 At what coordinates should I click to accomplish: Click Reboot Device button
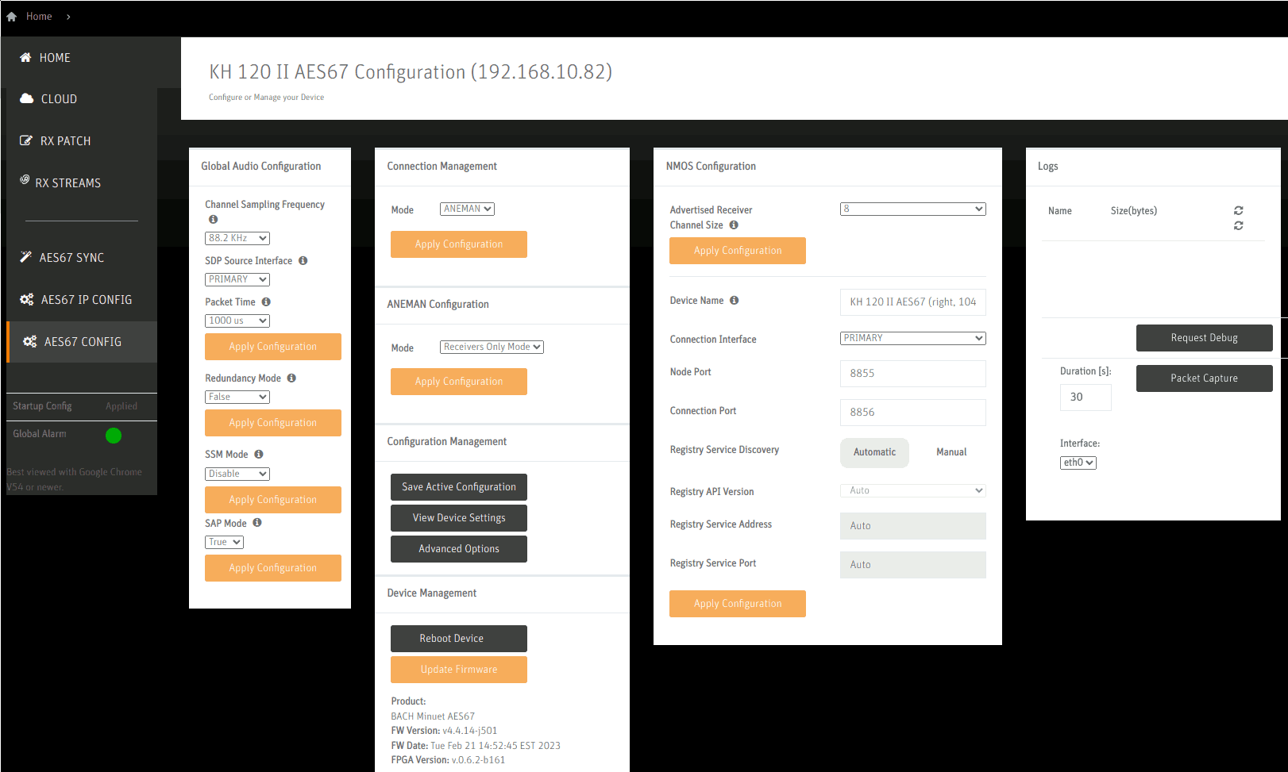tap(459, 639)
